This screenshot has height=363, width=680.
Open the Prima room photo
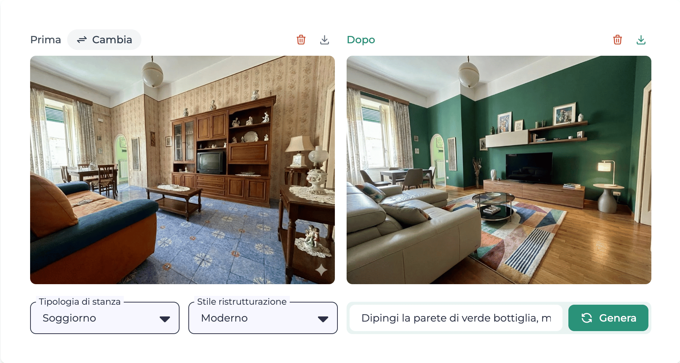coord(182,170)
